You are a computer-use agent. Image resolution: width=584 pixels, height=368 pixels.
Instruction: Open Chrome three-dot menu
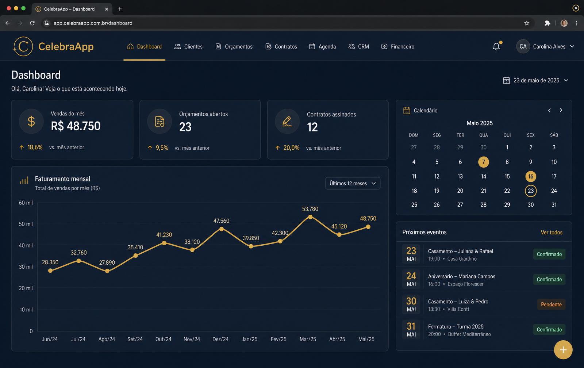pyautogui.click(x=576, y=23)
